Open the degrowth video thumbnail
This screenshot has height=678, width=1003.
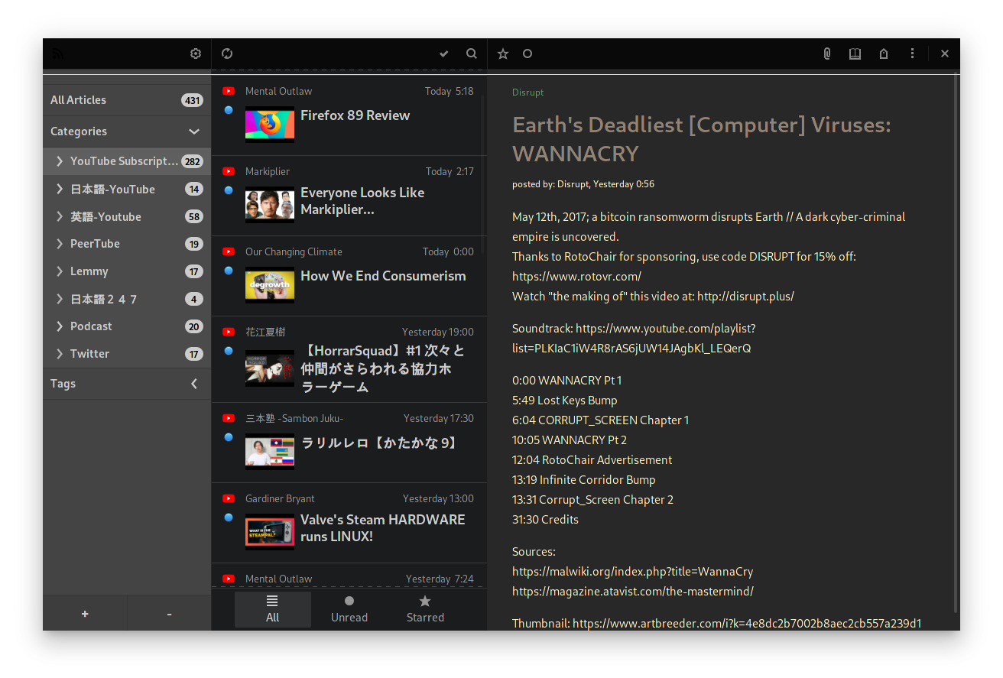270,284
